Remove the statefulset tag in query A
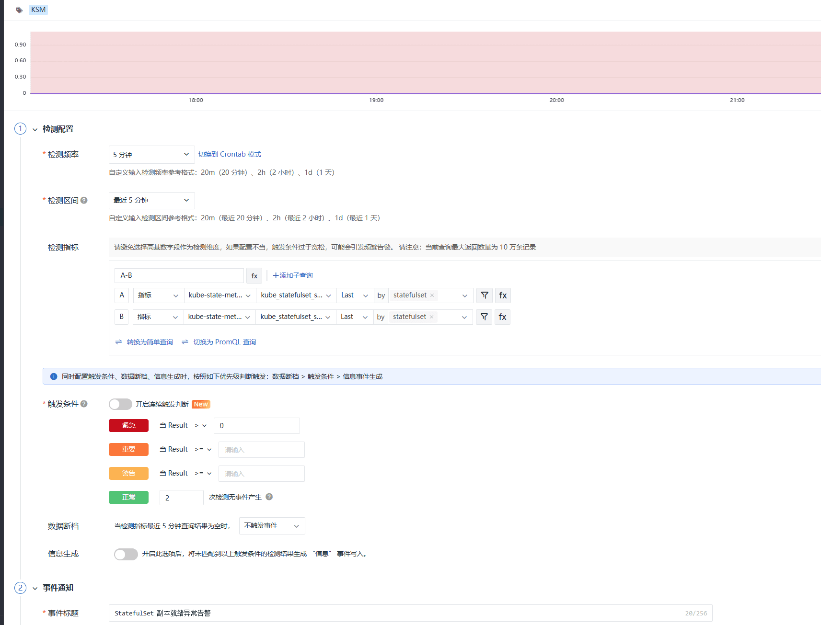This screenshot has width=821, height=625. (432, 295)
